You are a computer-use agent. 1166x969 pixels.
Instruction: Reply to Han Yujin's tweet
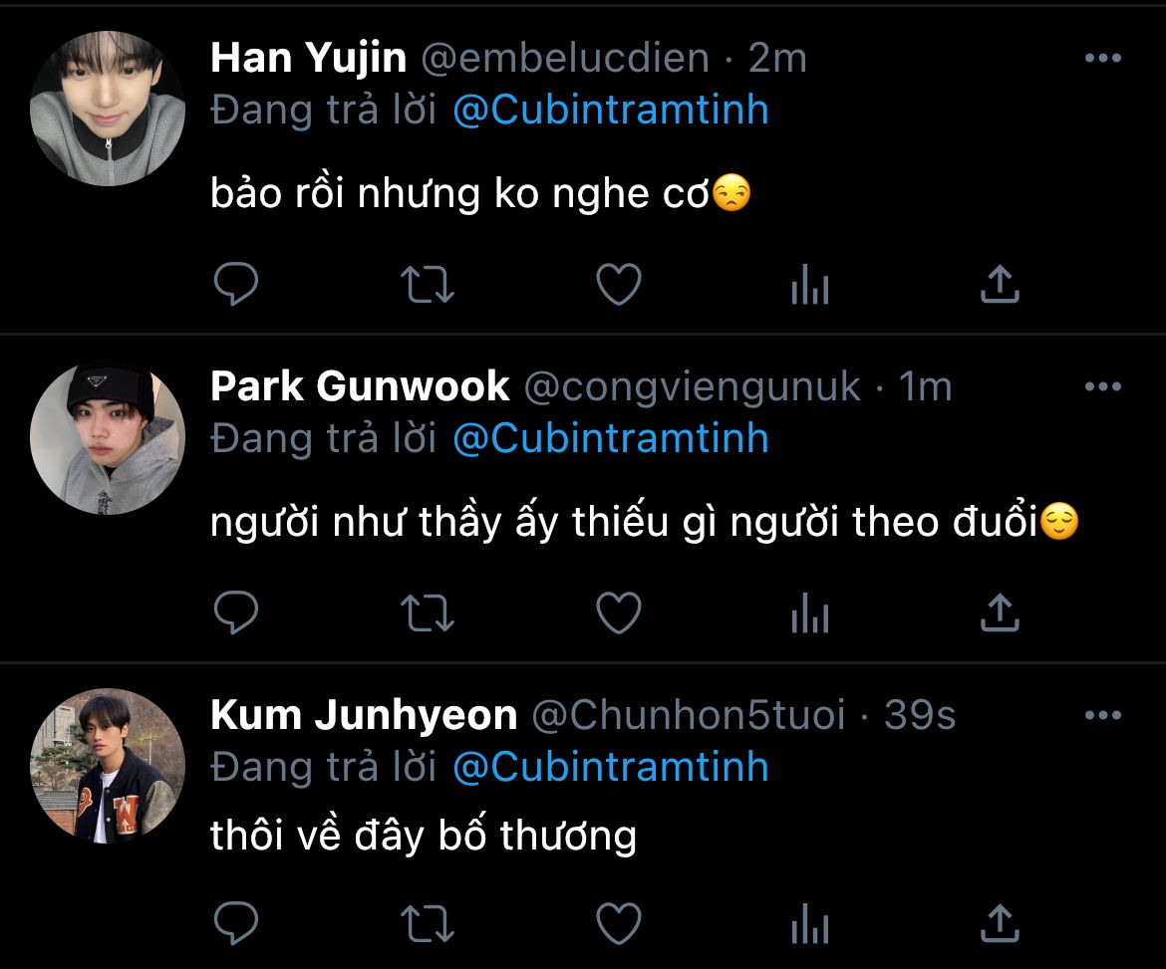[x=236, y=286]
